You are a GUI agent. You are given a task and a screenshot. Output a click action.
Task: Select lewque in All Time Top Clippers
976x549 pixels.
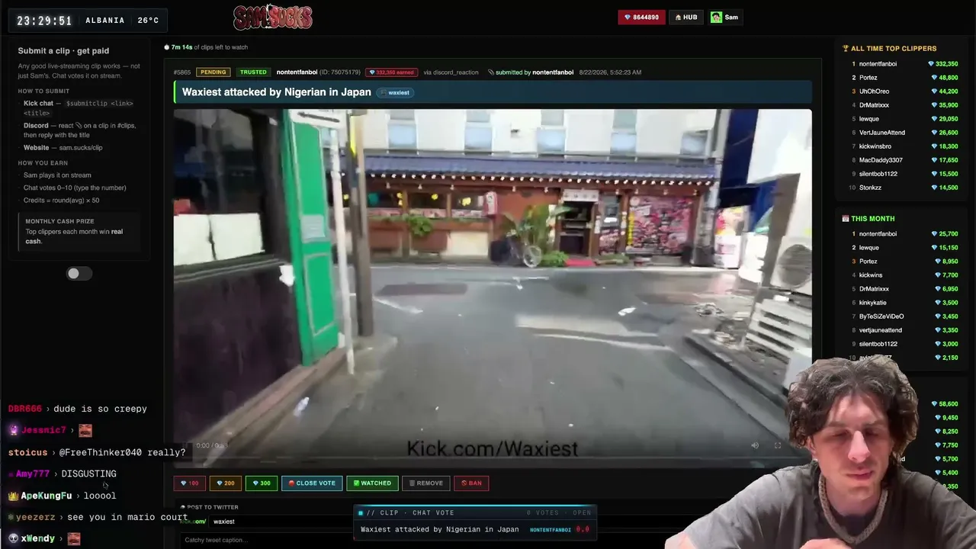coord(869,119)
